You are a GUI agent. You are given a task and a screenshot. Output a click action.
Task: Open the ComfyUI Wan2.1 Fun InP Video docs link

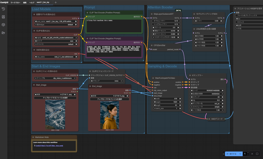(x=49, y=145)
